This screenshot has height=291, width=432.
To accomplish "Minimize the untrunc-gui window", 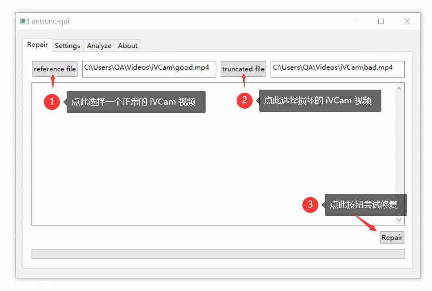I will [x=355, y=21].
